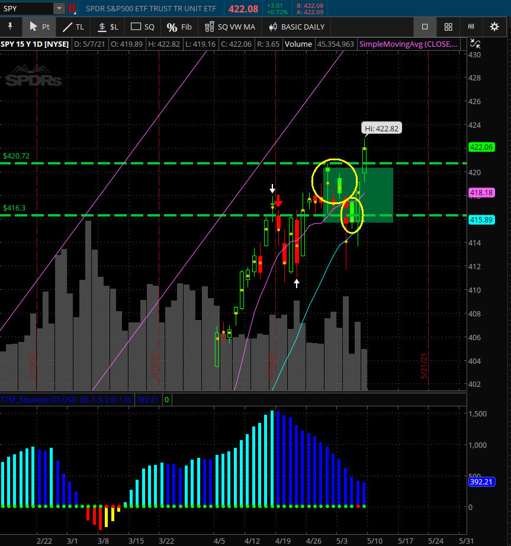511x546 pixels.
Task: Open the SQ VW MA studies set
Action: tap(230, 27)
